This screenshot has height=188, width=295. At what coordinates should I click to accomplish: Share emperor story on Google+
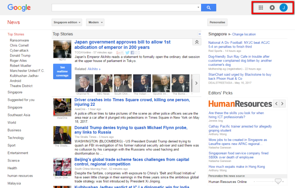click(x=120, y=53)
